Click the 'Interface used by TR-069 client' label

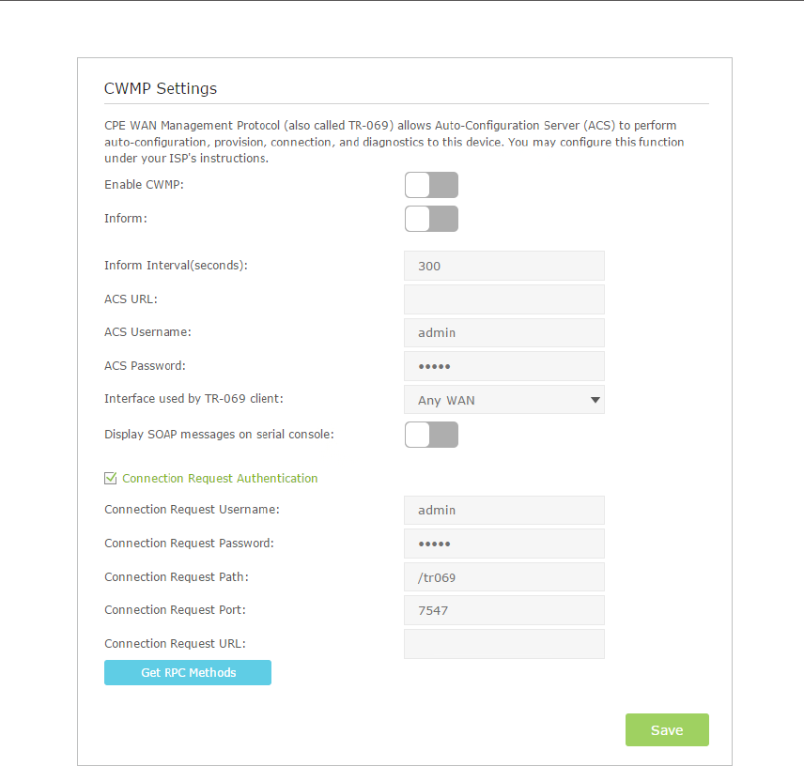pos(193,399)
